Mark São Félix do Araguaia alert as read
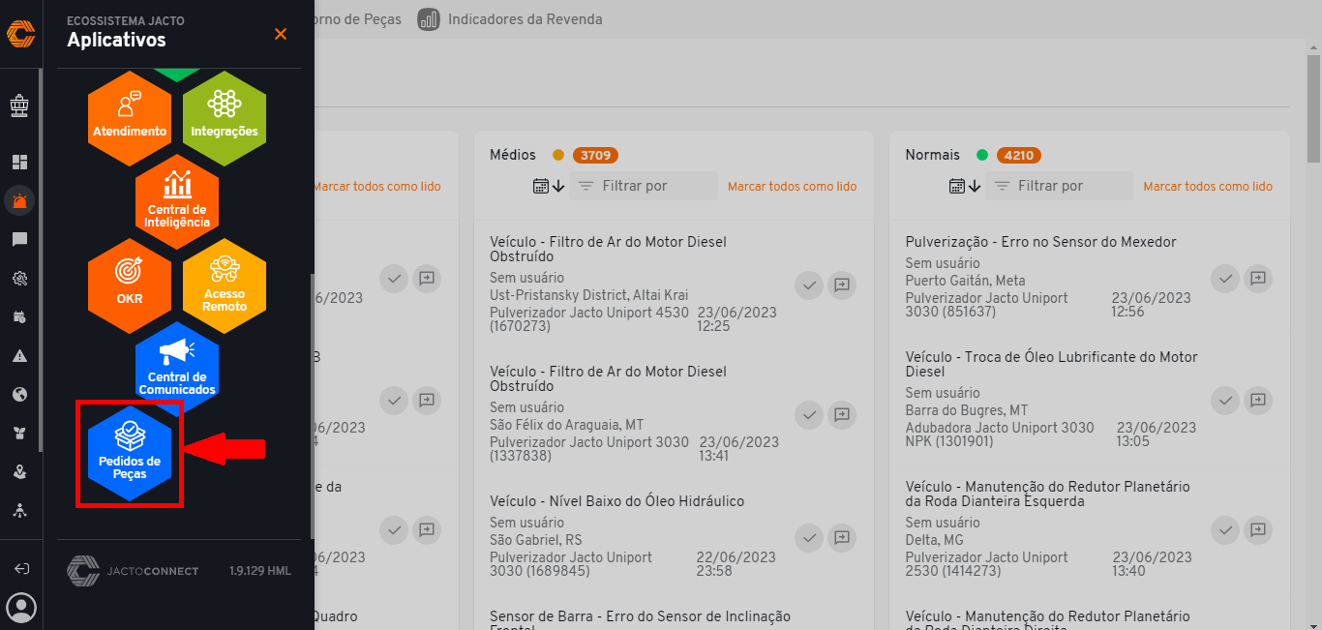 pos(810,414)
